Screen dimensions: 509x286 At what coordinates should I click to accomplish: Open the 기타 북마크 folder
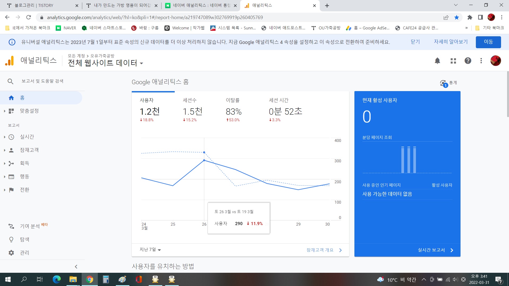(489, 28)
